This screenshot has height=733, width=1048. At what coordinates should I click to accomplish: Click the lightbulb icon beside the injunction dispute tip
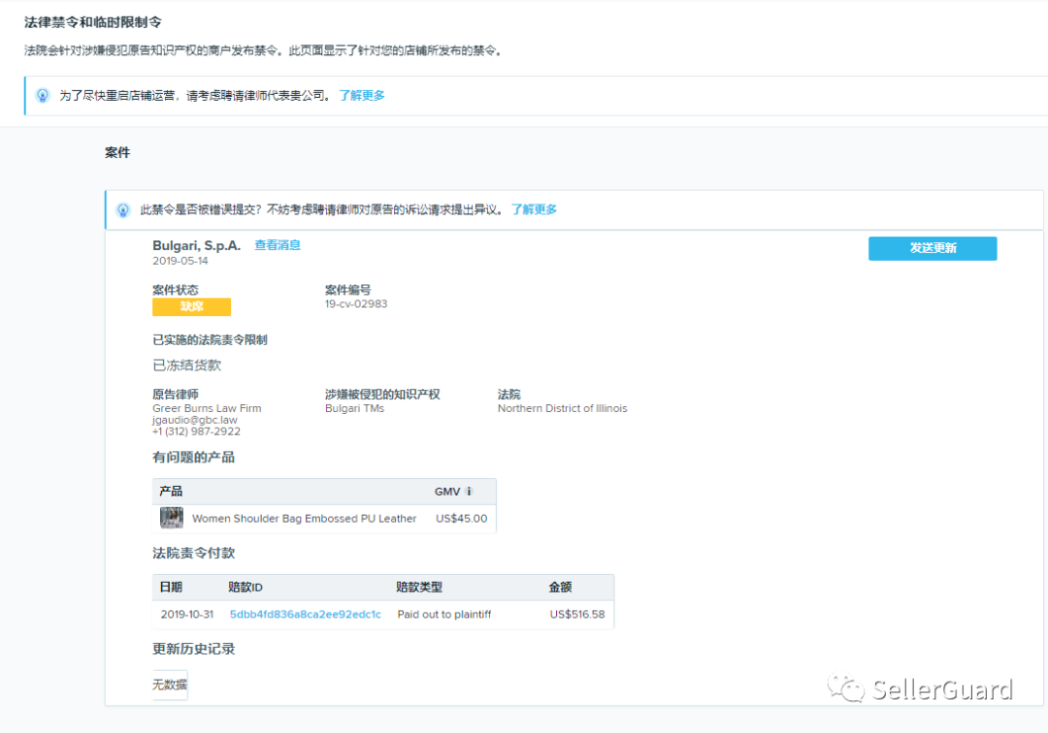(121, 209)
